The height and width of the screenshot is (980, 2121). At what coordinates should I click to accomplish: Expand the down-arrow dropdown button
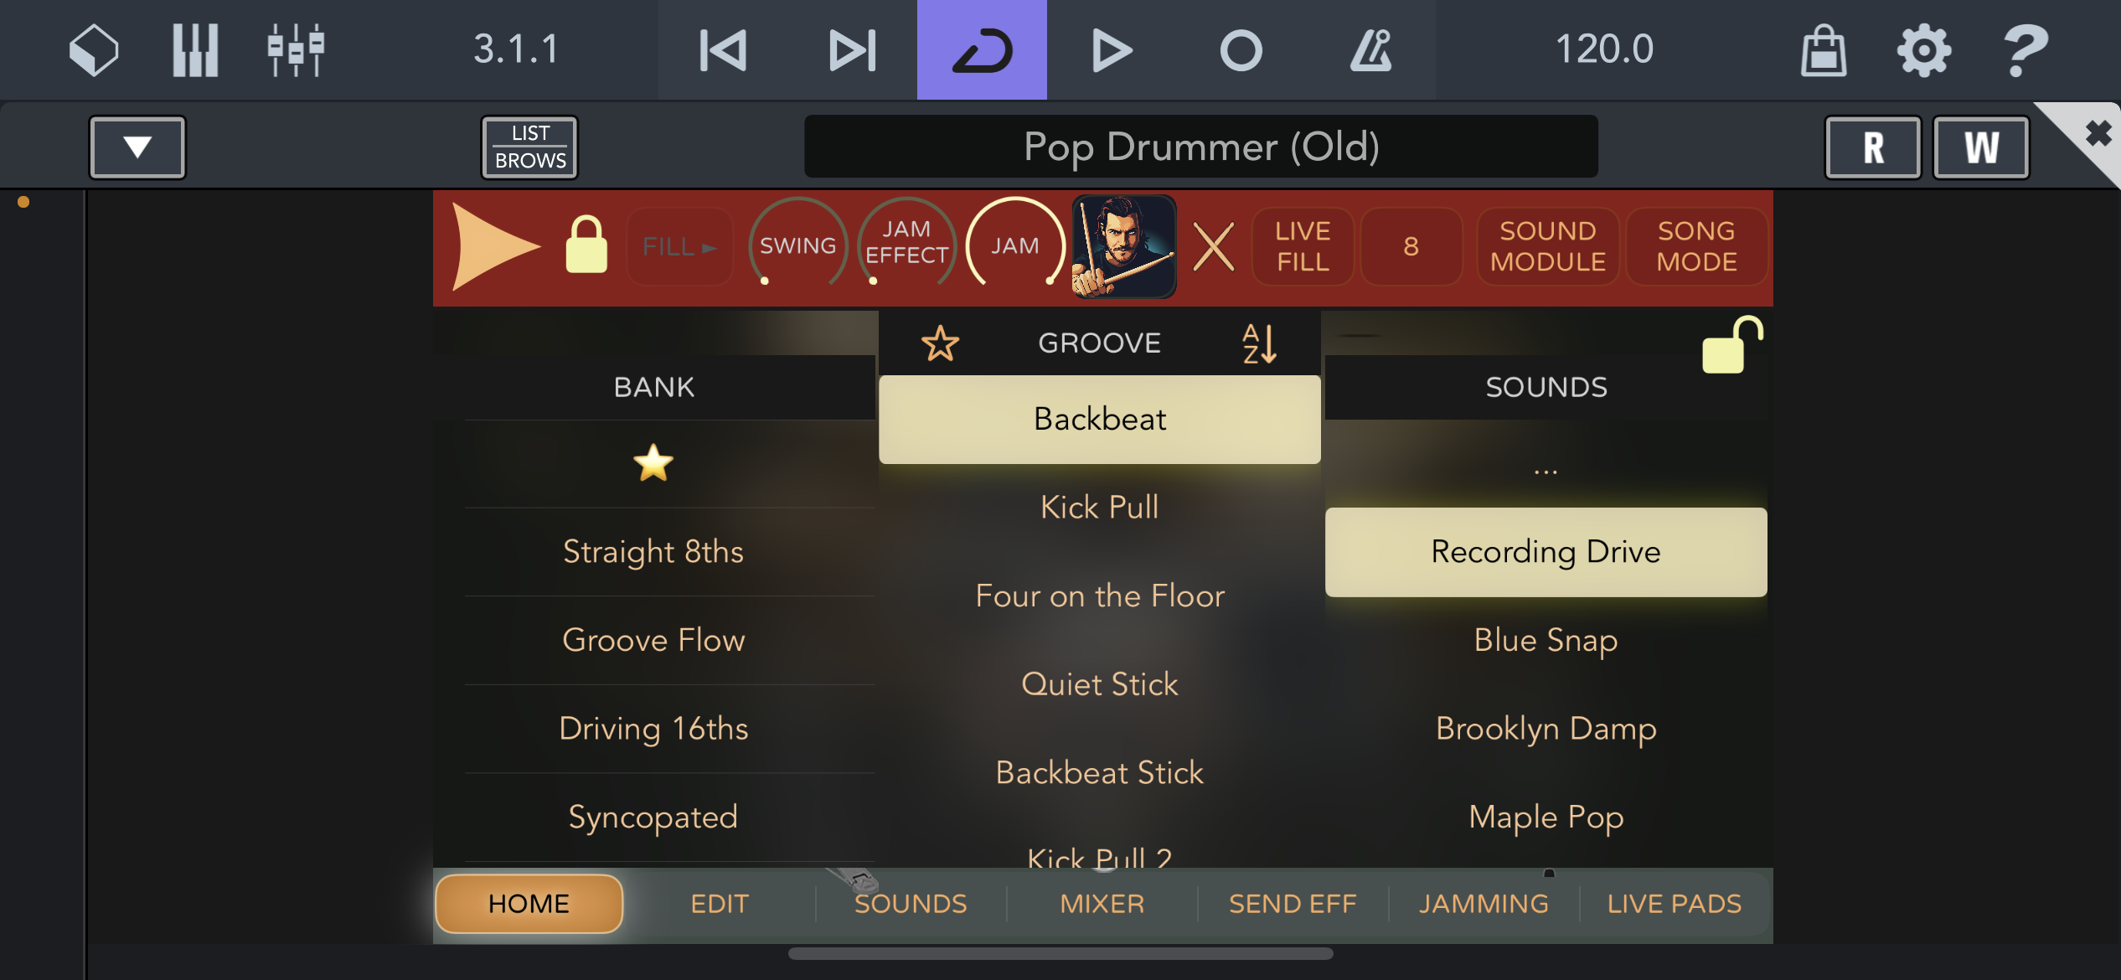137,147
